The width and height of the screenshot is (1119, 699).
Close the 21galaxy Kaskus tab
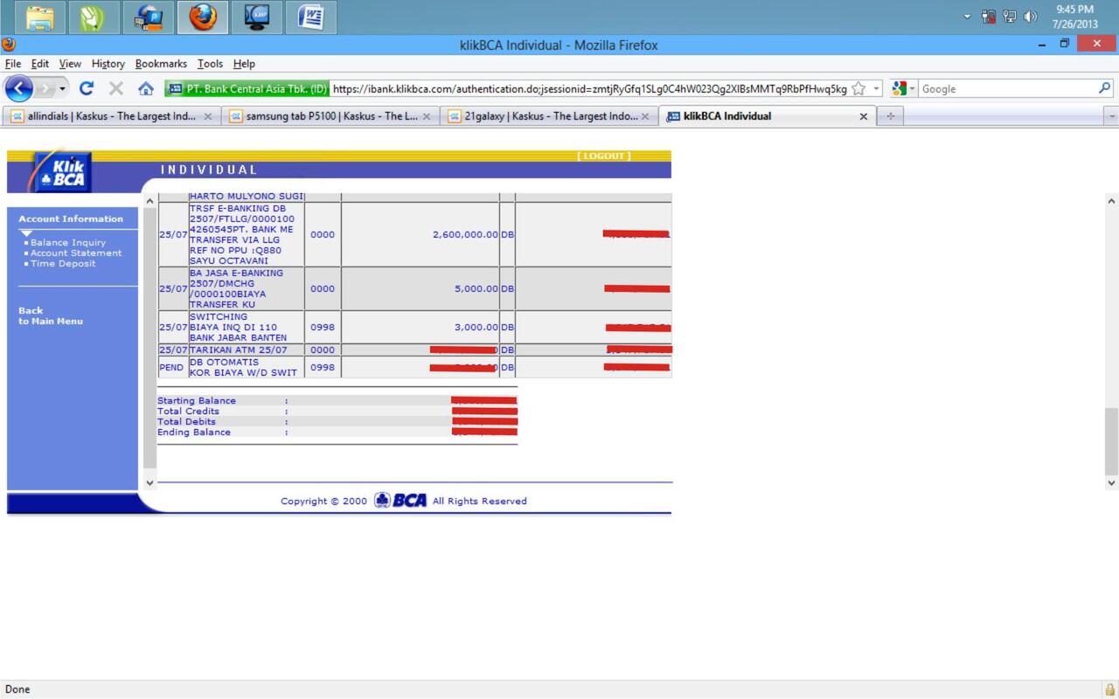(645, 116)
